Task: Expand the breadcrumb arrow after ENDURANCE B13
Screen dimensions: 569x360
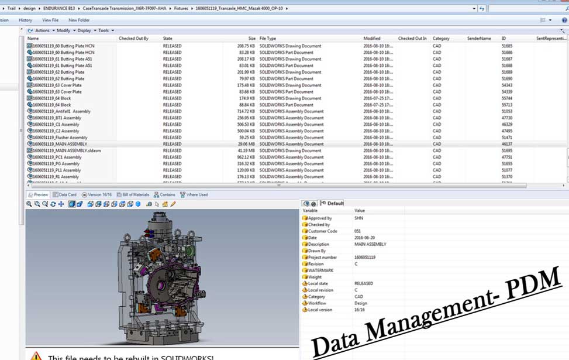Action: [79, 8]
